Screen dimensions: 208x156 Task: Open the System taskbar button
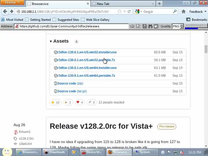(146, 152)
